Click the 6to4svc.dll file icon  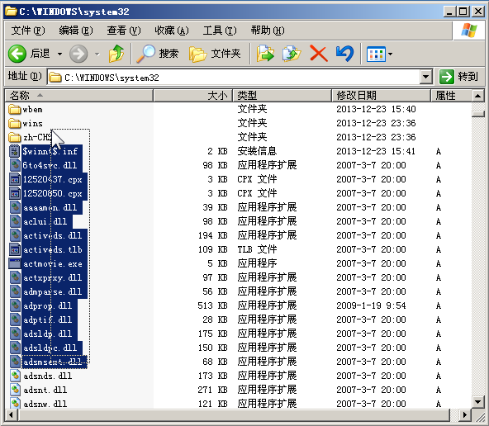pos(15,165)
